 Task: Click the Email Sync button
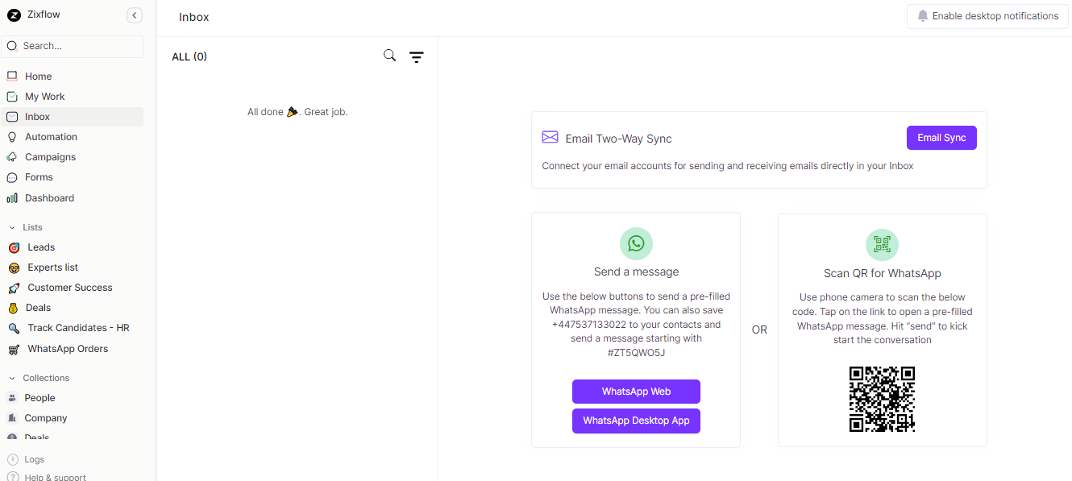(x=941, y=137)
